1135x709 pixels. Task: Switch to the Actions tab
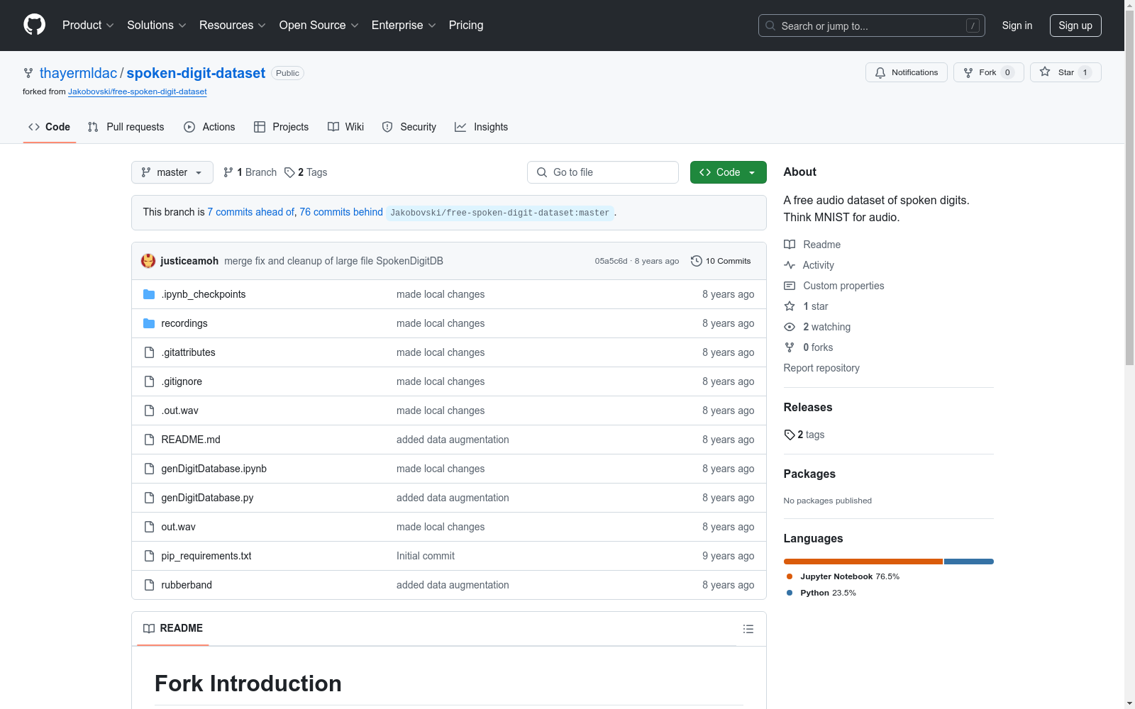[209, 127]
